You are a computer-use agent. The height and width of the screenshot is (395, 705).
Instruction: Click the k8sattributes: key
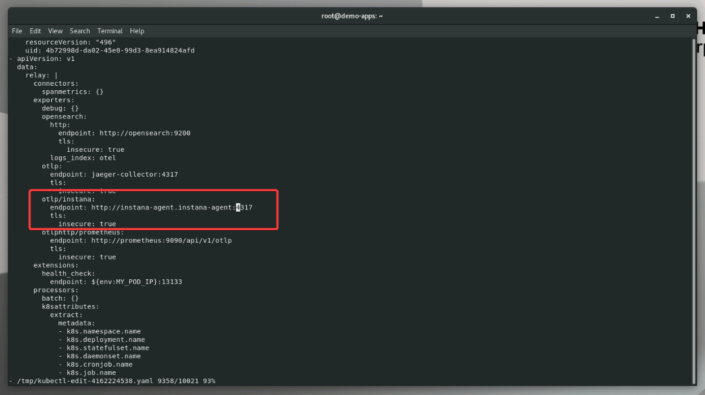(71, 306)
